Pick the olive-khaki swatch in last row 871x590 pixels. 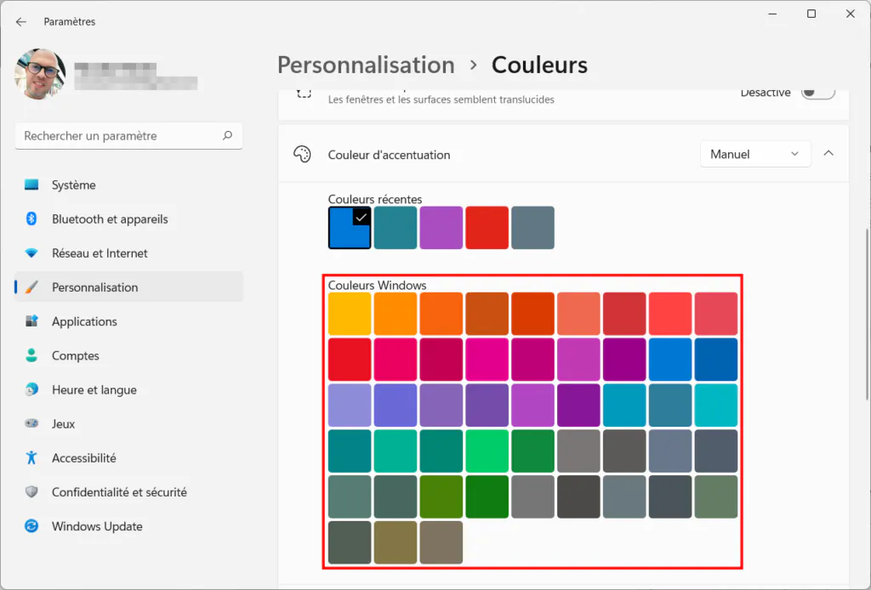(395, 542)
